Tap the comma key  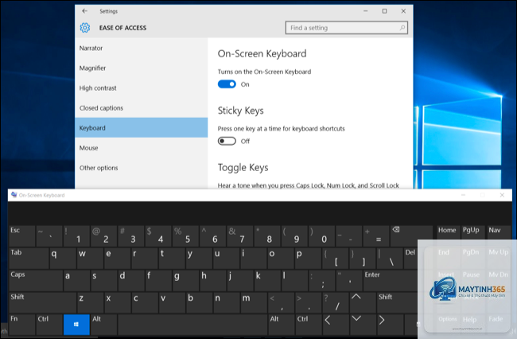281,302
